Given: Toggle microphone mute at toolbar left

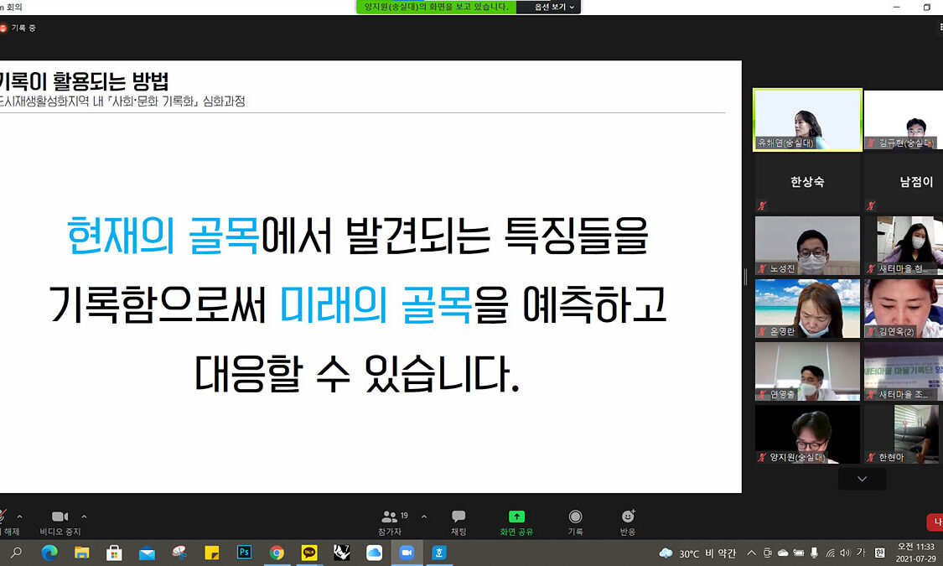Looking at the screenshot, I should [3, 517].
